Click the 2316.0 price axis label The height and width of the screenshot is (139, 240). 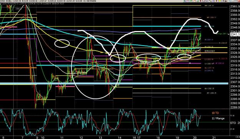coord(235,70)
